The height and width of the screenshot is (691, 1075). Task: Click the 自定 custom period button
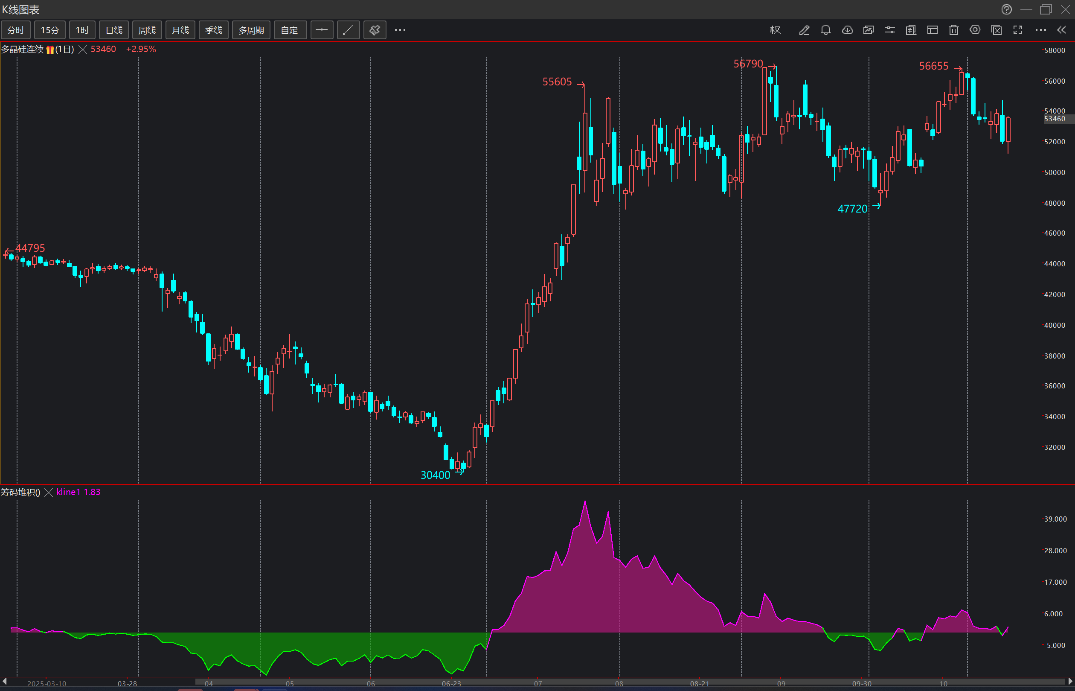pyautogui.click(x=289, y=30)
